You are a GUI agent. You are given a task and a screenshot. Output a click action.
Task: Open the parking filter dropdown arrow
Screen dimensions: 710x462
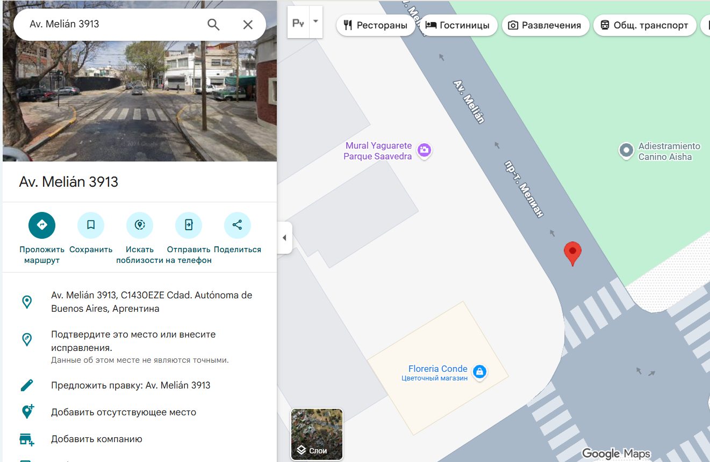click(315, 22)
